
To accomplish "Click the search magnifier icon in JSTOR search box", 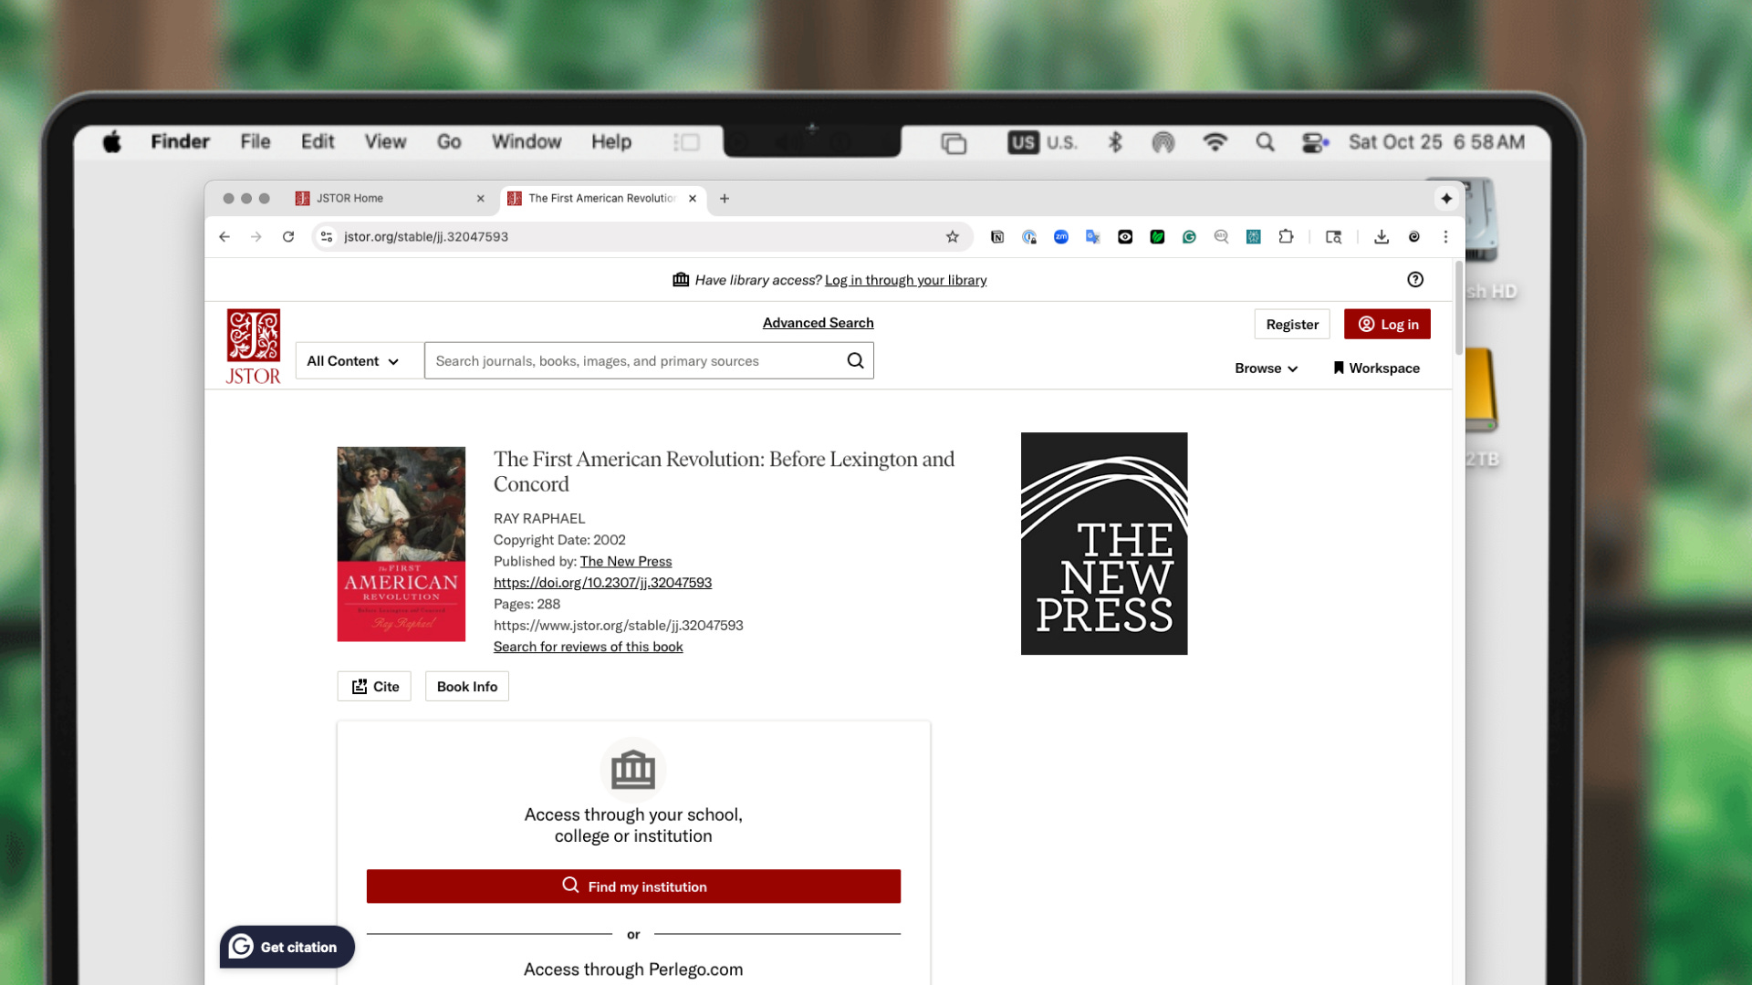I will tap(855, 360).
